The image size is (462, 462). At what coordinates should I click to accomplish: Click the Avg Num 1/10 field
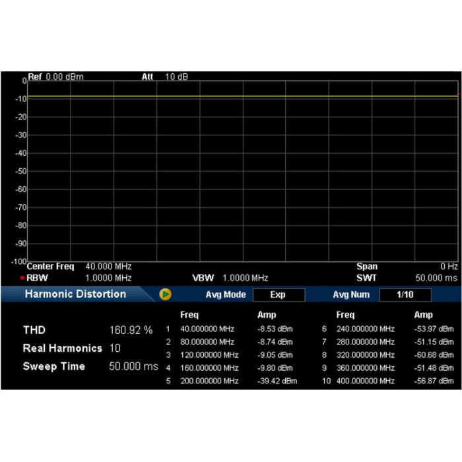point(405,295)
